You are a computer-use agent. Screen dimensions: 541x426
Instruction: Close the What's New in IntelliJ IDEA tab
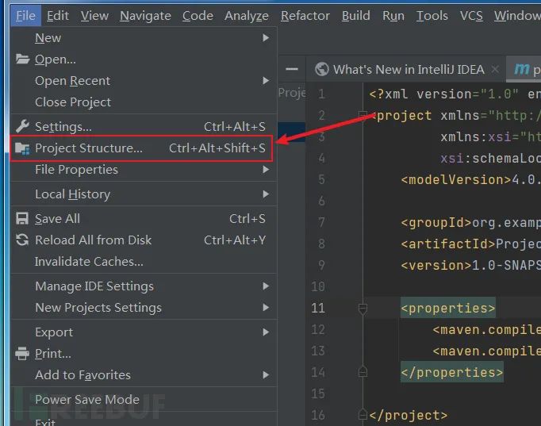pyautogui.click(x=495, y=69)
